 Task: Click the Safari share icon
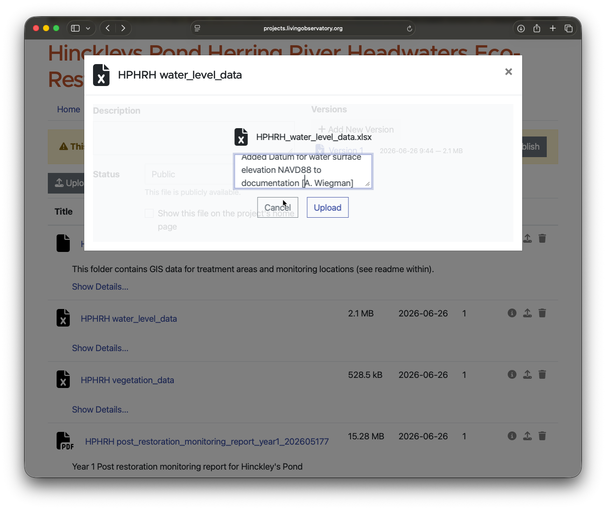coord(537,29)
